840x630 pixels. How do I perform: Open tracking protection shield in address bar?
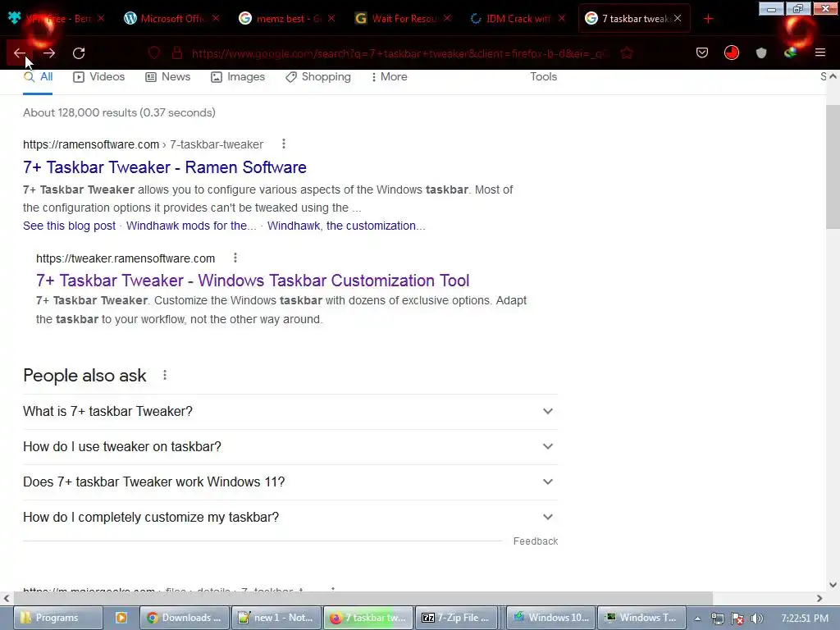pos(154,53)
